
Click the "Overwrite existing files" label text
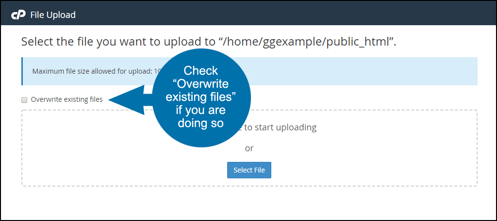click(x=67, y=99)
